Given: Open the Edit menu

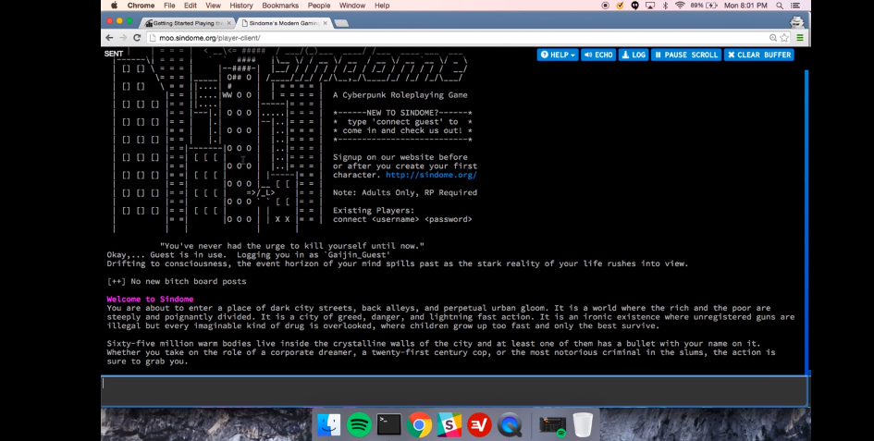Looking at the screenshot, I should coord(191,6).
